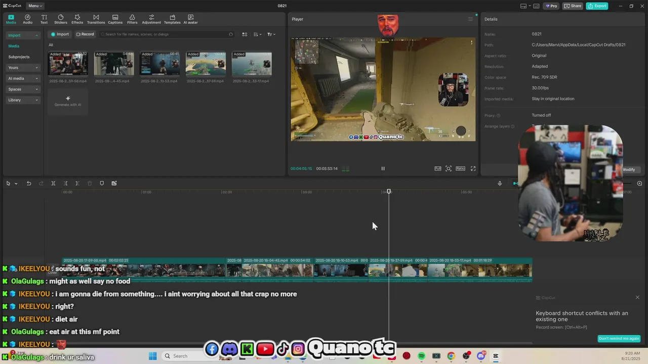Open the media filter dropdown
The width and height of the screenshot is (648, 364).
tap(271, 34)
